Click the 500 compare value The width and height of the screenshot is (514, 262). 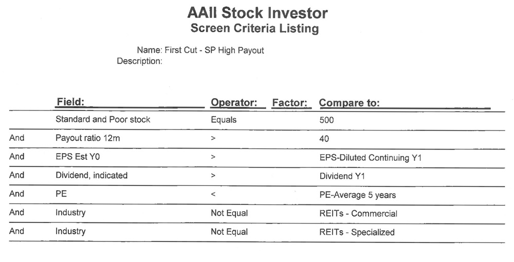[x=326, y=120]
